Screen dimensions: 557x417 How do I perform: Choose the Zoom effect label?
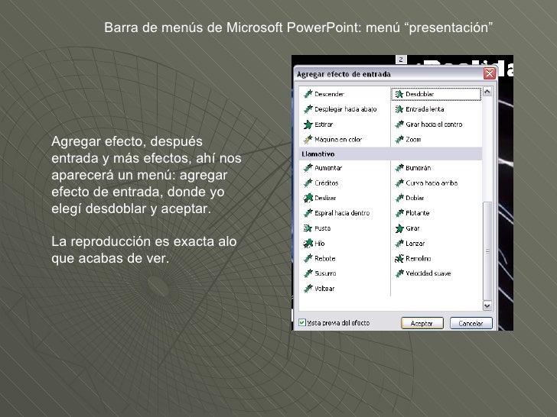[x=413, y=139]
